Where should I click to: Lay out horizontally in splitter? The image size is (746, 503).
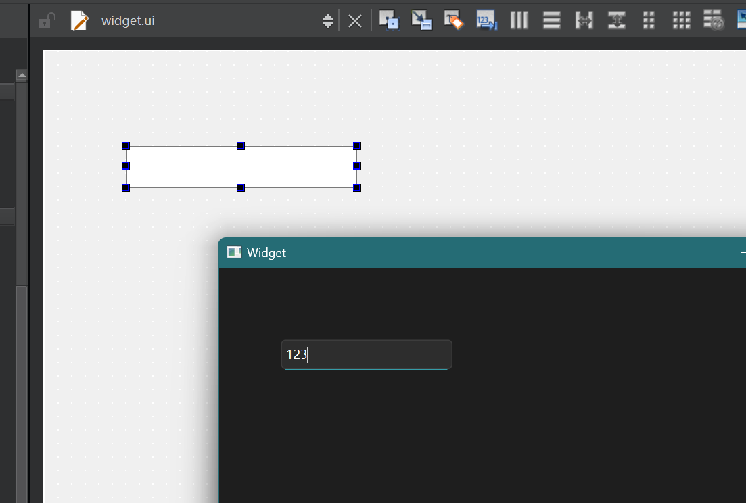click(584, 20)
